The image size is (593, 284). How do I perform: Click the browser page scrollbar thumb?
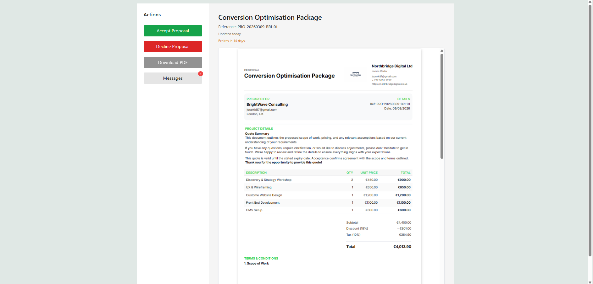pos(590,131)
